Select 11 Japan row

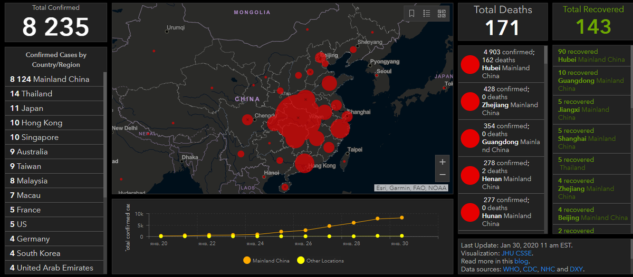pyautogui.click(x=54, y=108)
